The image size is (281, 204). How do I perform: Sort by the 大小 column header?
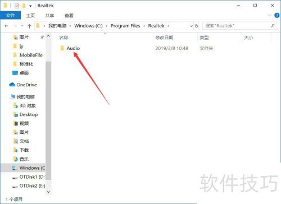248,38
